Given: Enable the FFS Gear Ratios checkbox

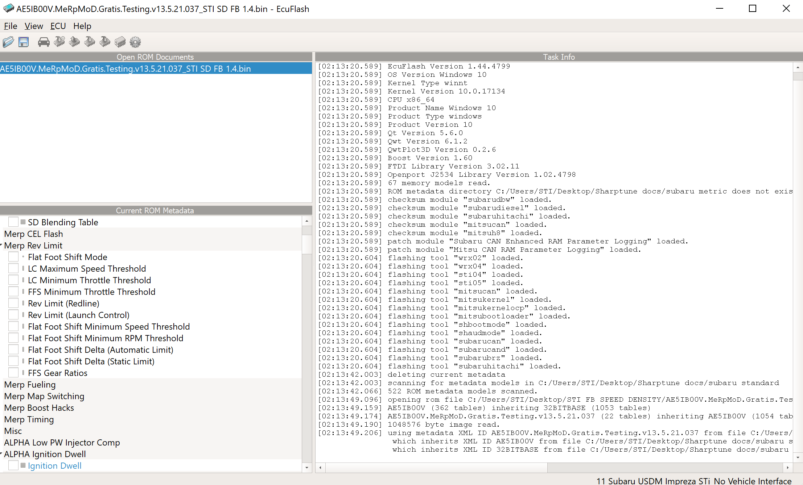Looking at the screenshot, I should click(13, 373).
